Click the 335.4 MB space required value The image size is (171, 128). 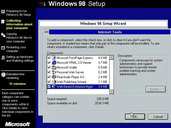pos(103,99)
